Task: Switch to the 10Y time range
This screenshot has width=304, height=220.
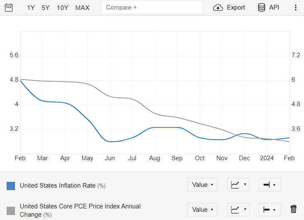Action: coord(62,8)
